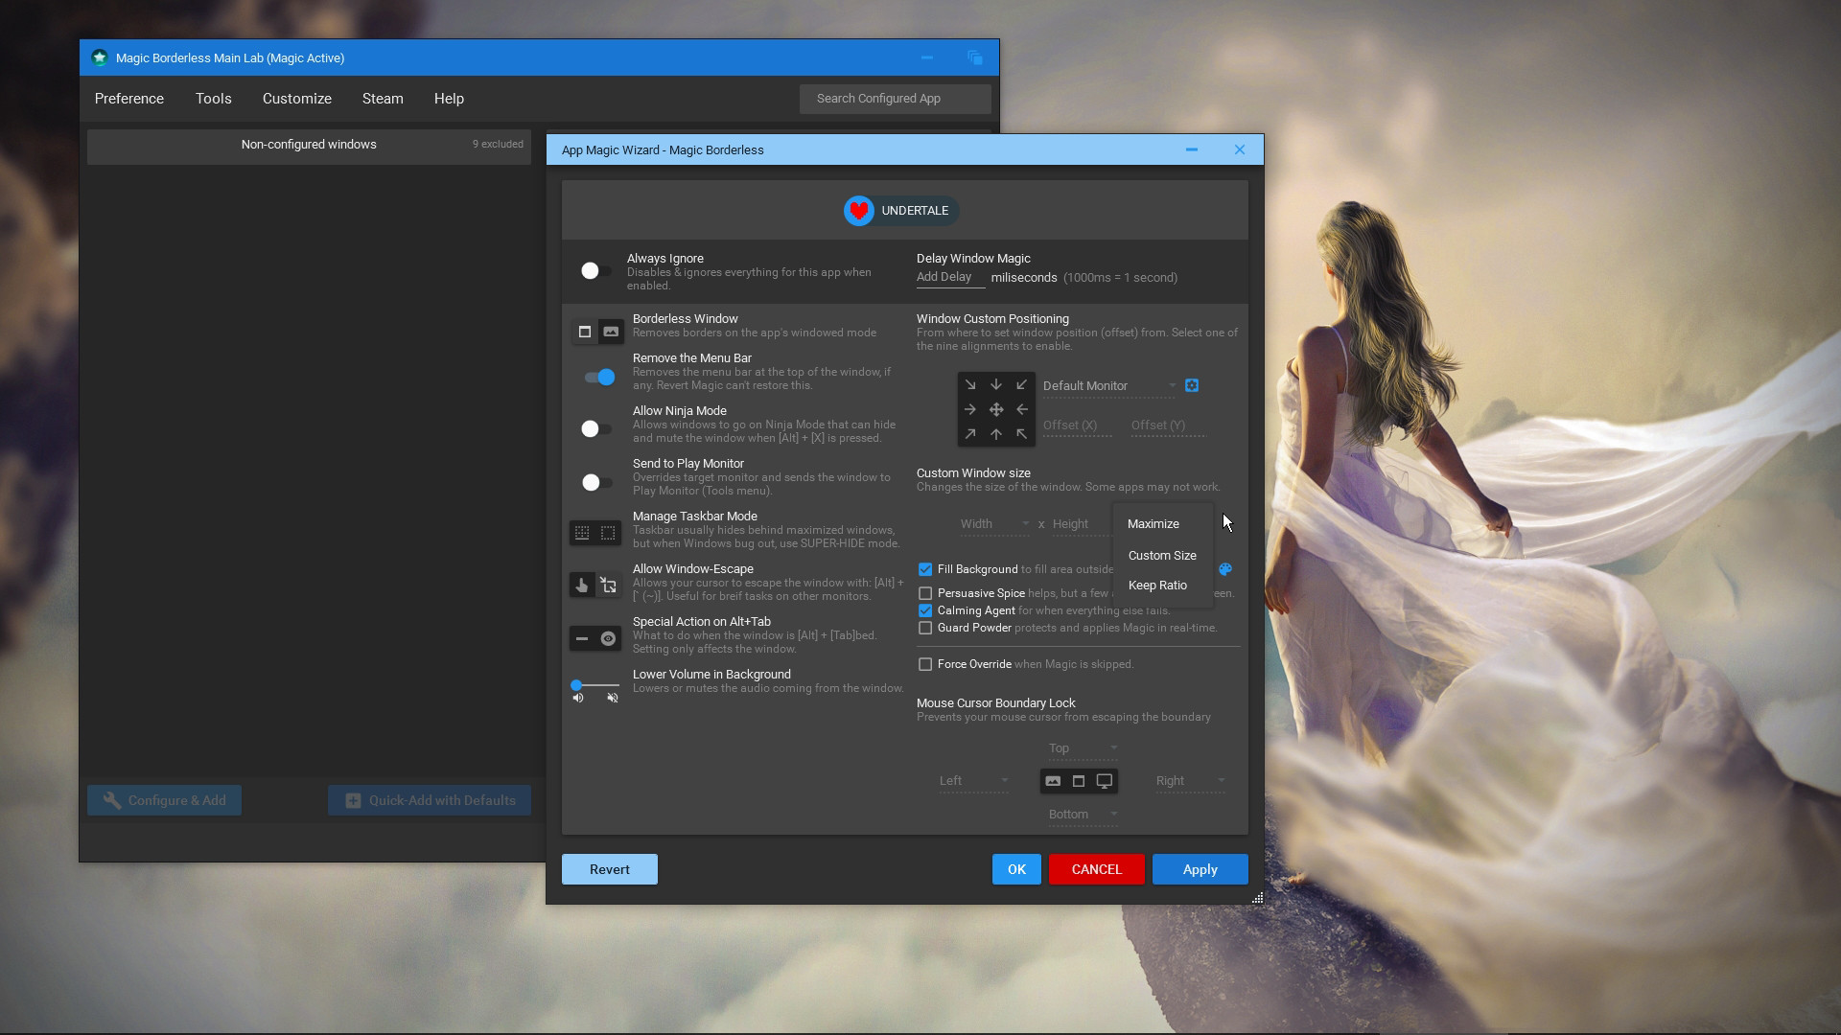Select the borderless window icon next to Borderless Window
Screen dimensions: 1841x1035
tap(585, 331)
